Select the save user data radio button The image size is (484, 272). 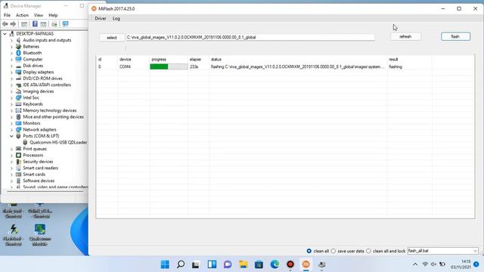334,251
